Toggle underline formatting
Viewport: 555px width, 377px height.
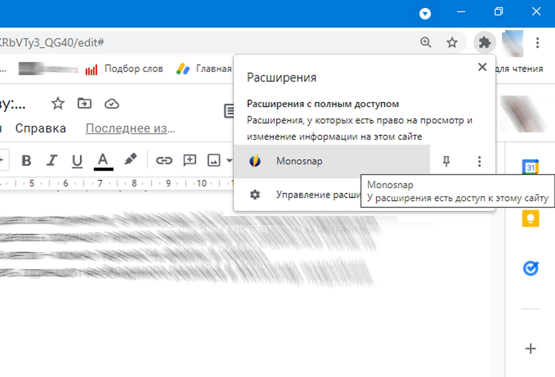pyautogui.click(x=77, y=161)
